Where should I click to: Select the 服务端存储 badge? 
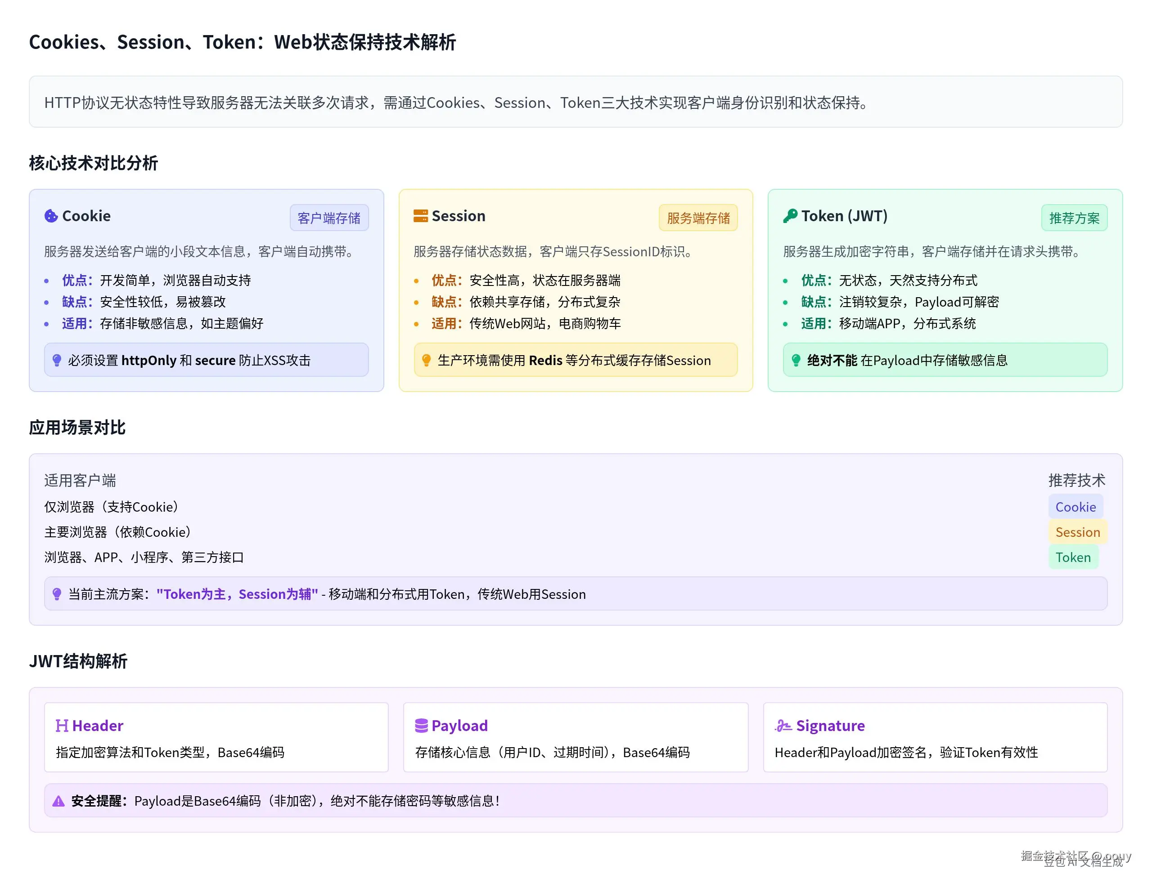pyautogui.click(x=698, y=218)
